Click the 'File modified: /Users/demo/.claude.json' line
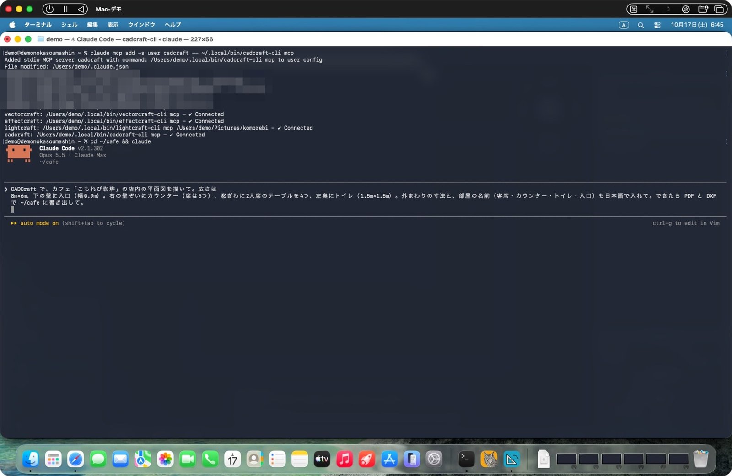The width and height of the screenshot is (732, 476). coord(66,67)
